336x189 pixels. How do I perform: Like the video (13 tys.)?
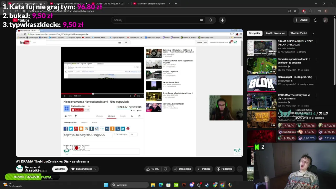point(153,169)
